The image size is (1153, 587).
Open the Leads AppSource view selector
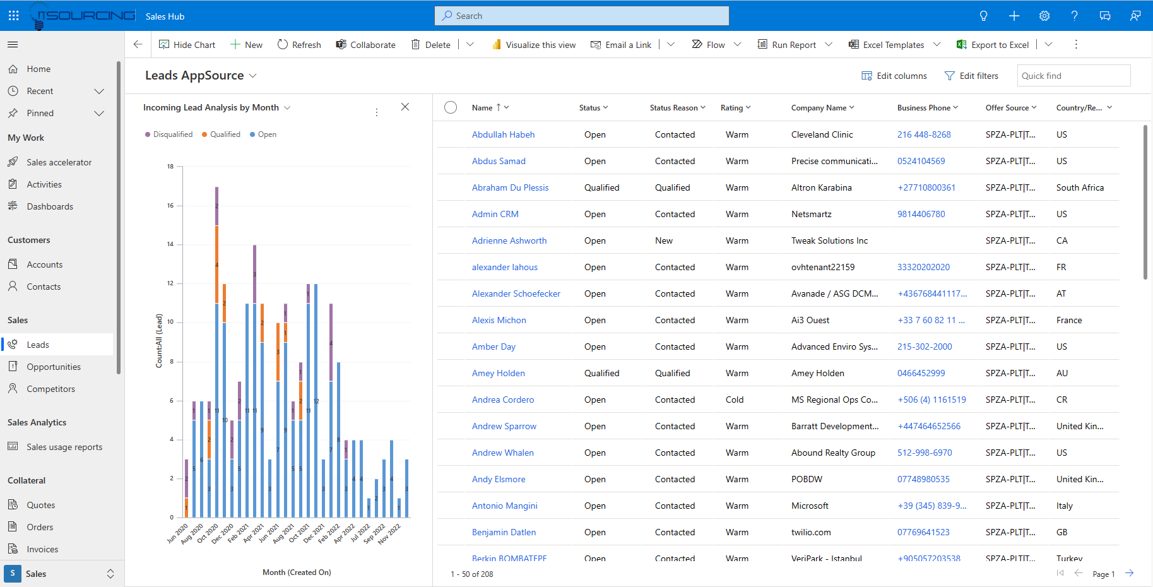pos(201,75)
